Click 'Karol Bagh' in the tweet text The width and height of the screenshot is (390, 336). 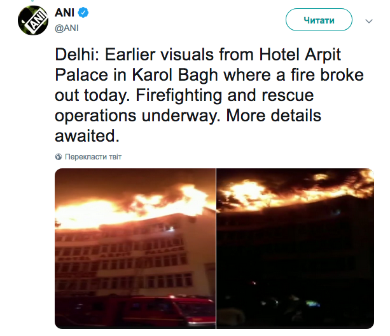175,75
